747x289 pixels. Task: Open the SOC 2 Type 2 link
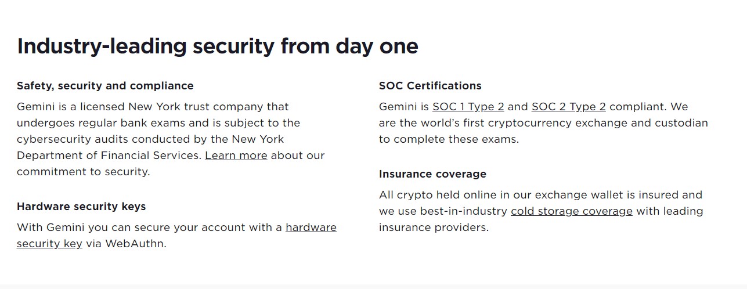click(569, 107)
